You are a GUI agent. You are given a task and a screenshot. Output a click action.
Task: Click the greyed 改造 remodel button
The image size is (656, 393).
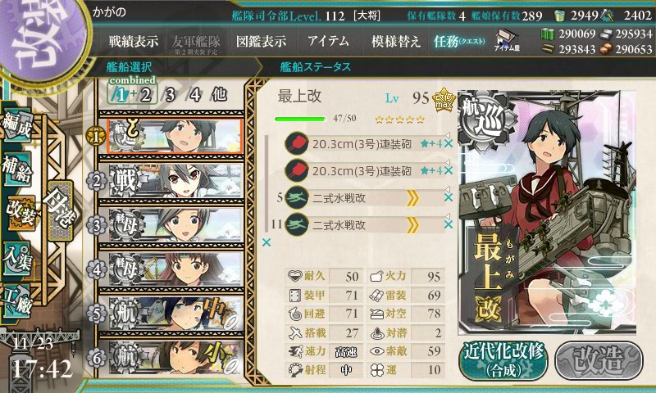599,360
